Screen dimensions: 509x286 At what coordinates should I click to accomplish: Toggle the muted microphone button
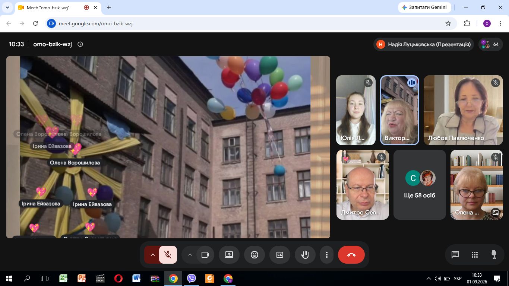[x=168, y=255]
